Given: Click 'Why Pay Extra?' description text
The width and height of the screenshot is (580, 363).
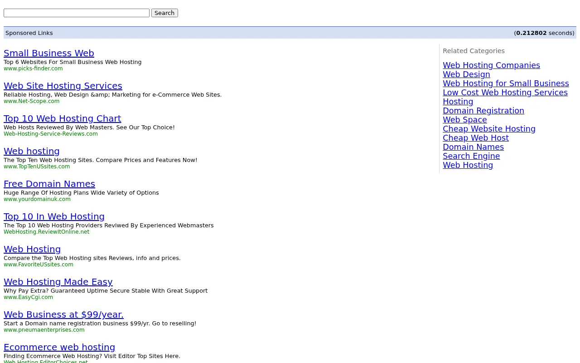Looking at the screenshot, I should pyautogui.click(x=106, y=291).
